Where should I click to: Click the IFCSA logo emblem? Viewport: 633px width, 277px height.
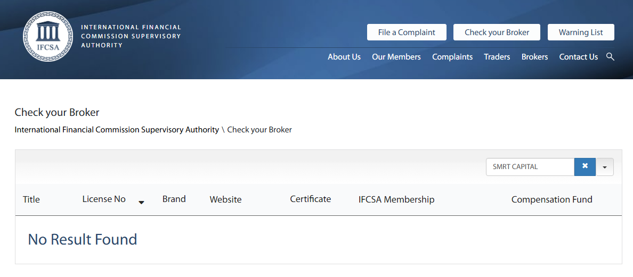coord(48,36)
